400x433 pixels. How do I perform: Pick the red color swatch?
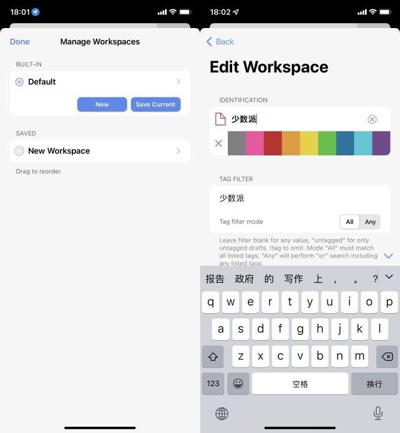coord(273,143)
